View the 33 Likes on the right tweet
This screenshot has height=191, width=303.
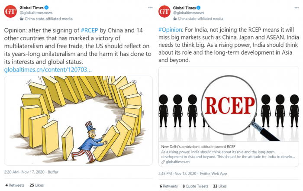tap(220, 186)
